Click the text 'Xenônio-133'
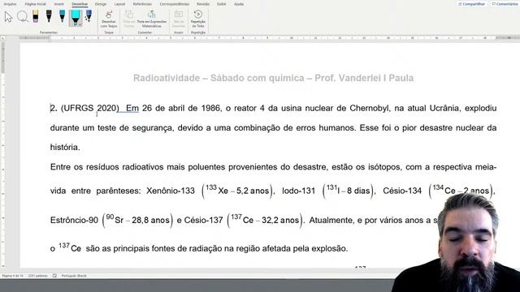Viewport: 520px width, 292px height. tap(171, 191)
